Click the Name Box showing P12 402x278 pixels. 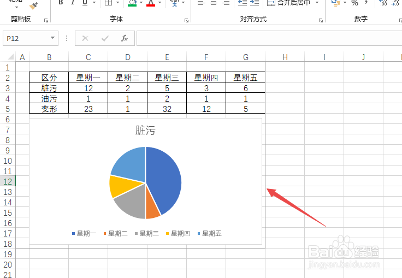(26, 38)
